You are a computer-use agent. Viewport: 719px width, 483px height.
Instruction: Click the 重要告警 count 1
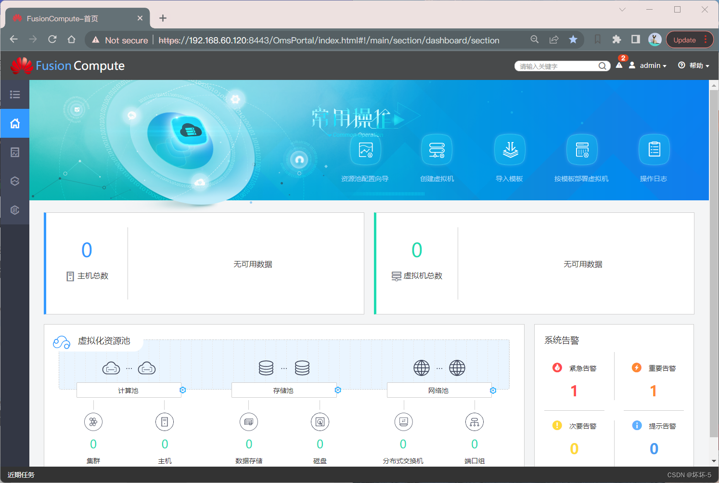tap(653, 391)
